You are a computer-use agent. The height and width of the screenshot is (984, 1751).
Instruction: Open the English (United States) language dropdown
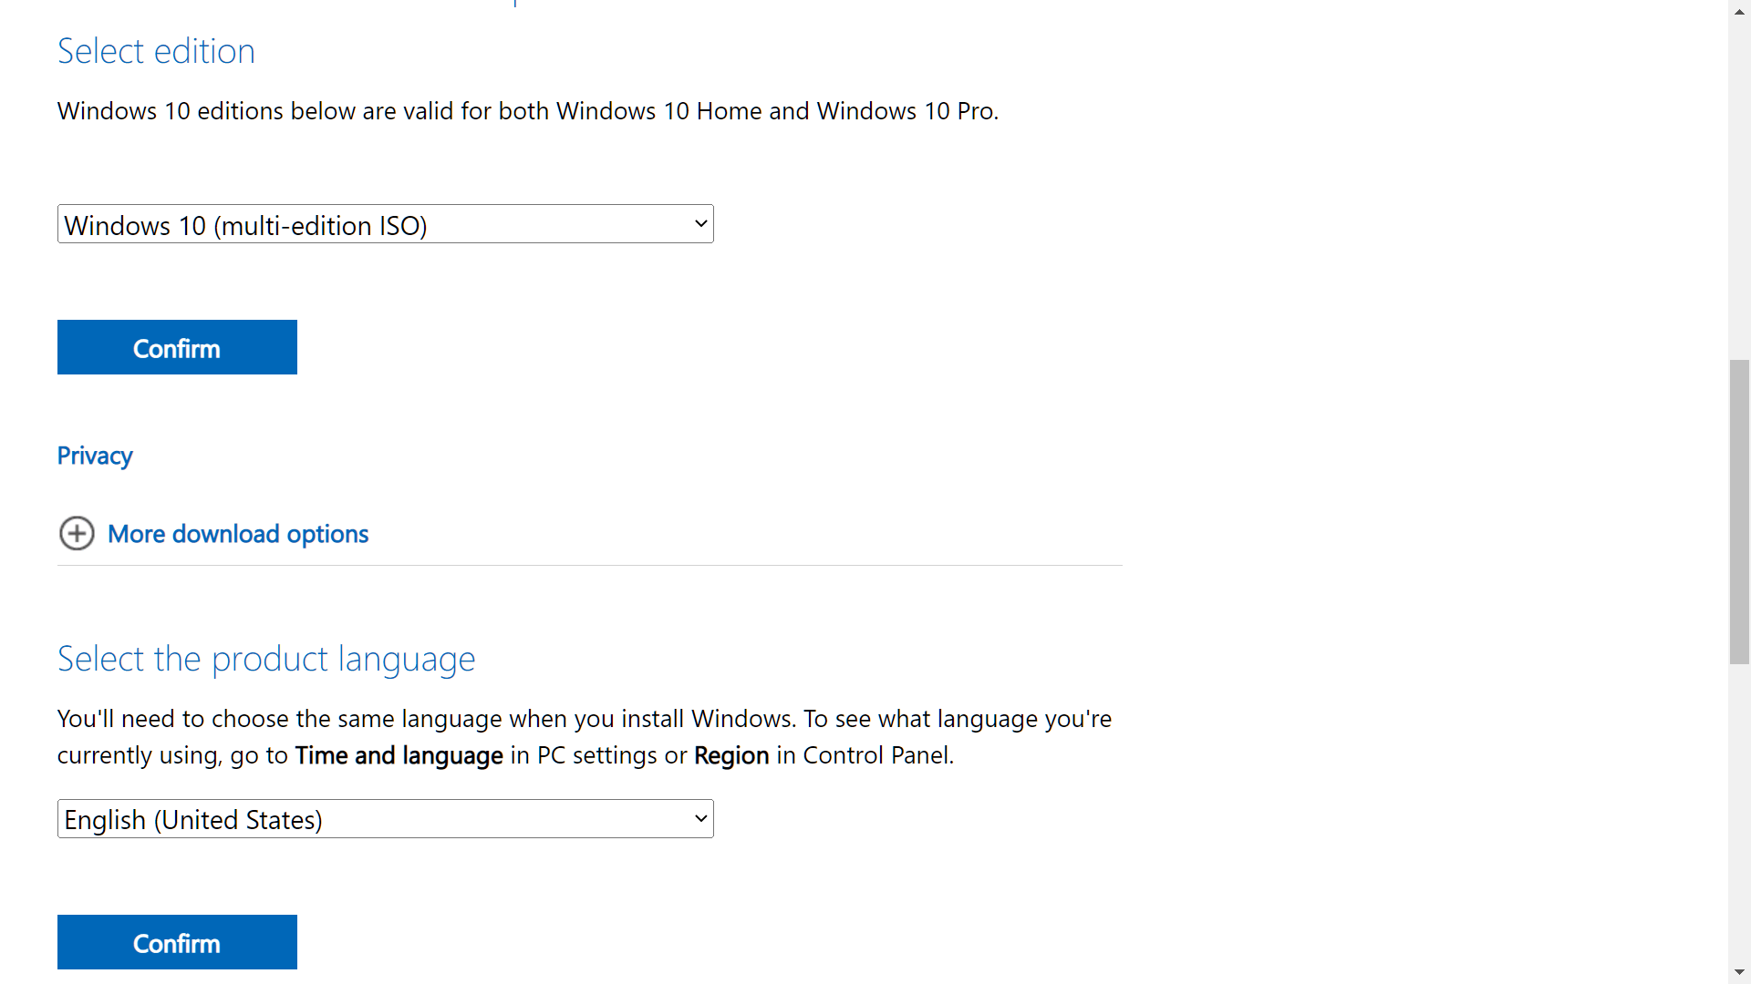click(385, 819)
